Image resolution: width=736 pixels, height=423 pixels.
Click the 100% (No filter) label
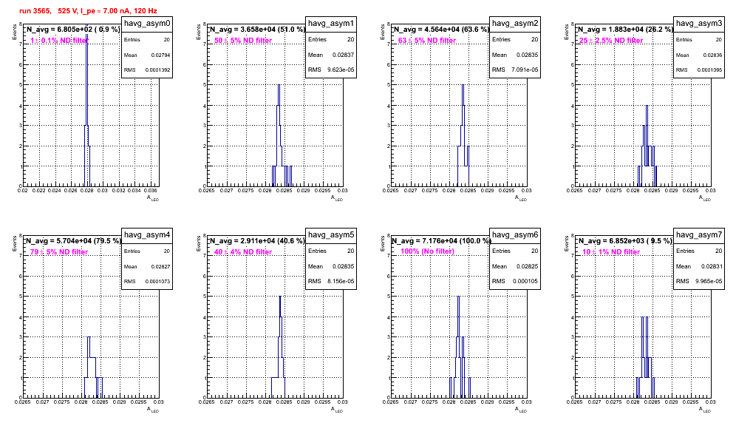click(428, 251)
